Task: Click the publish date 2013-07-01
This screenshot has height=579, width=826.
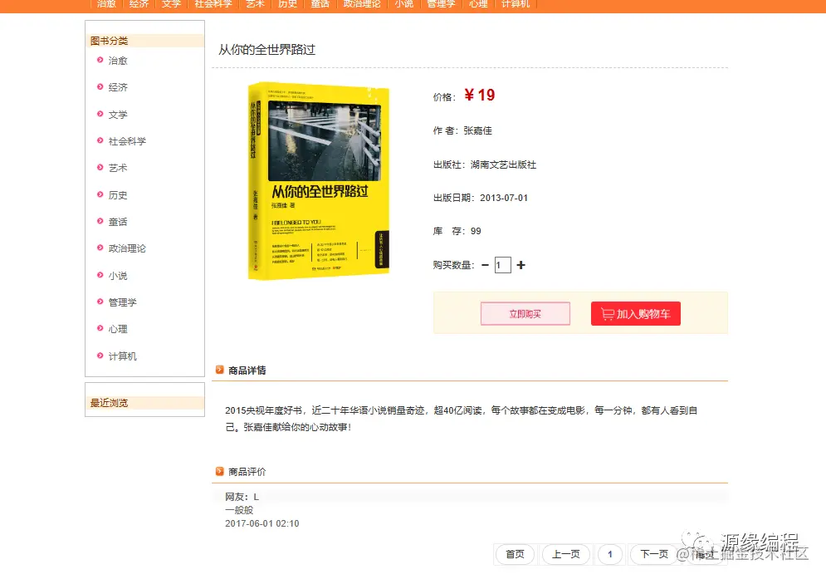Action: click(504, 198)
